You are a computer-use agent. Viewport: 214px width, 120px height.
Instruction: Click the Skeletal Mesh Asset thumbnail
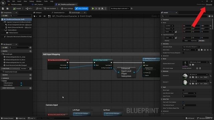185,64
